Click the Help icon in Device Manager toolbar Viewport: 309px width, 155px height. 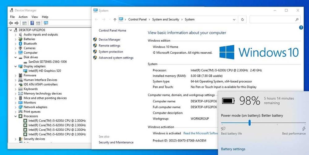click(32, 23)
